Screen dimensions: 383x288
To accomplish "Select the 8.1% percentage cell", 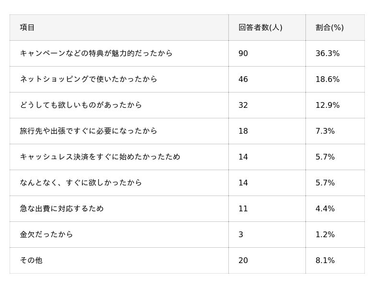I will pyautogui.click(x=325, y=261).
